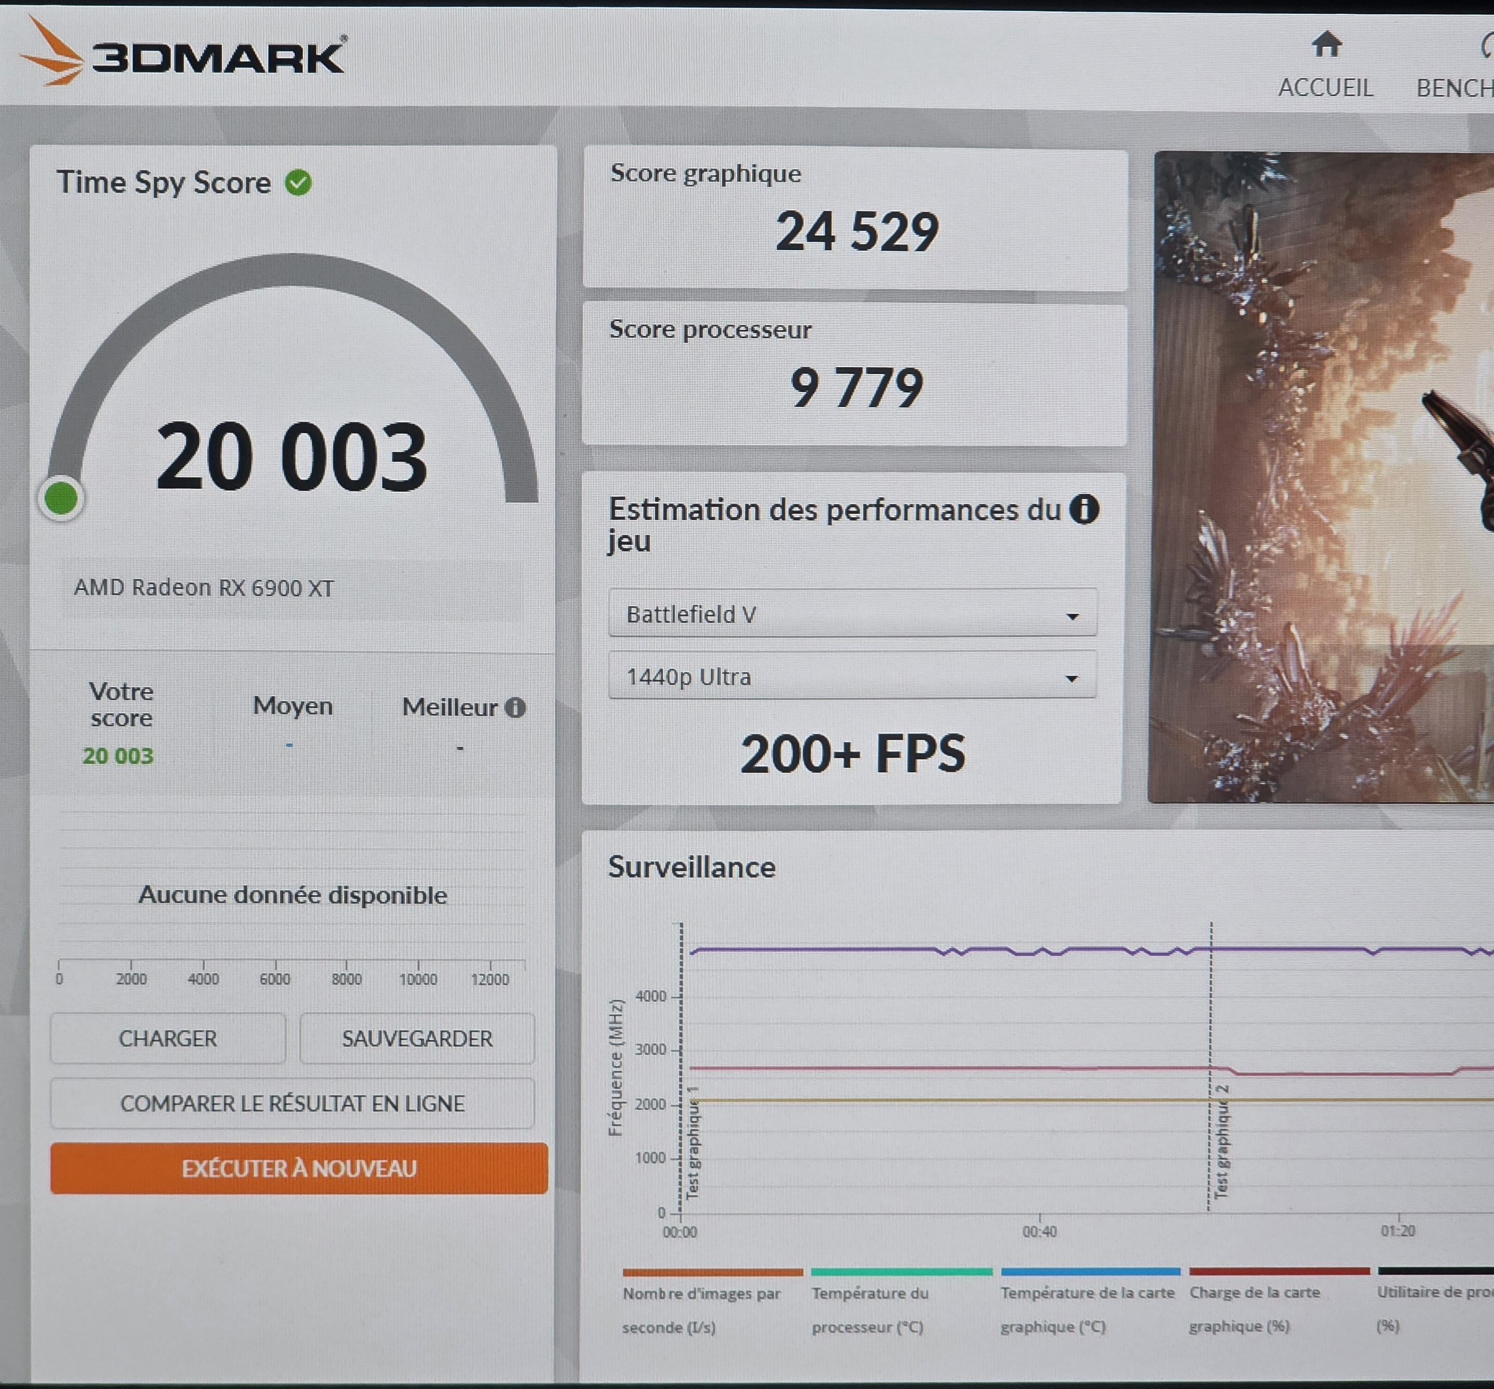Click the green validation checkmark icon
The image size is (1494, 1389).
coord(299,182)
